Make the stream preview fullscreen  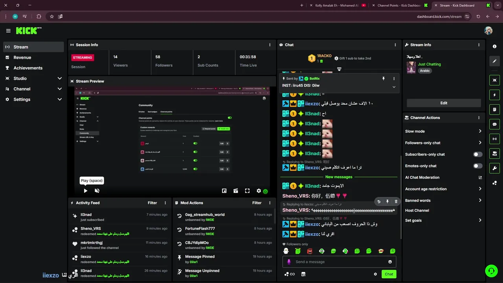[247, 191]
